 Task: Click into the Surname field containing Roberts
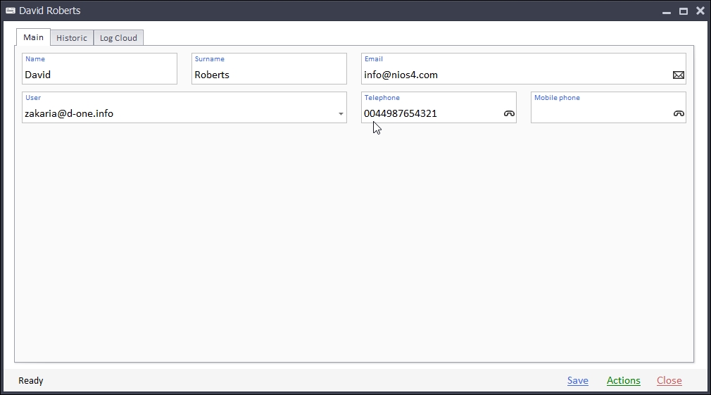tap(269, 75)
